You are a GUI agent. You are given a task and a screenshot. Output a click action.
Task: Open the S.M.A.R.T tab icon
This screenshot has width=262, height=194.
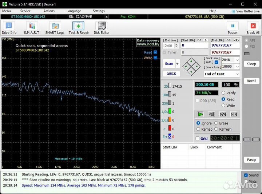32,26
